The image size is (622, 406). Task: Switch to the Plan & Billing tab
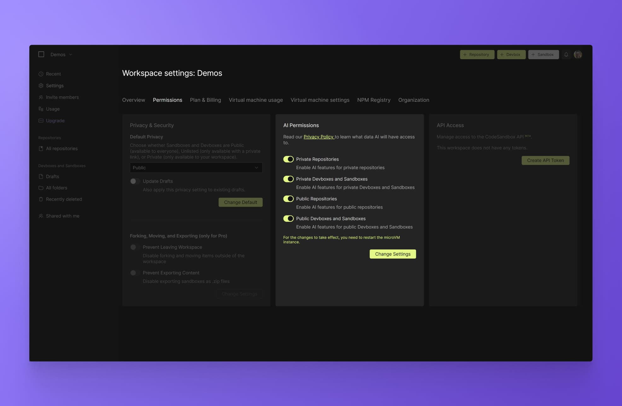click(x=205, y=100)
